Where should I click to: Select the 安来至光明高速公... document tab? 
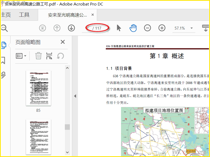tap(67, 15)
